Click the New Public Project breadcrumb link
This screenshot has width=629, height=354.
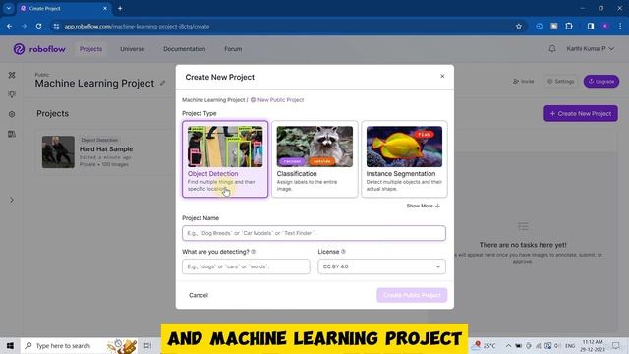pyautogui.click(x=277, y=100)
